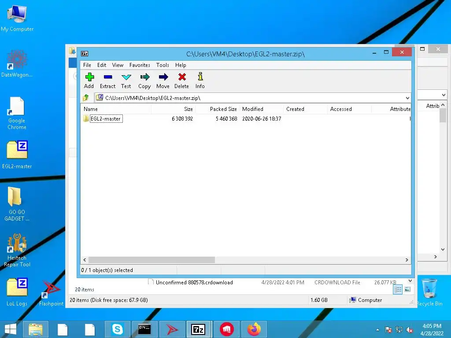Expand the address bar path dropdown
Screen dimensions: 451x338
click(x=407, y=98)
